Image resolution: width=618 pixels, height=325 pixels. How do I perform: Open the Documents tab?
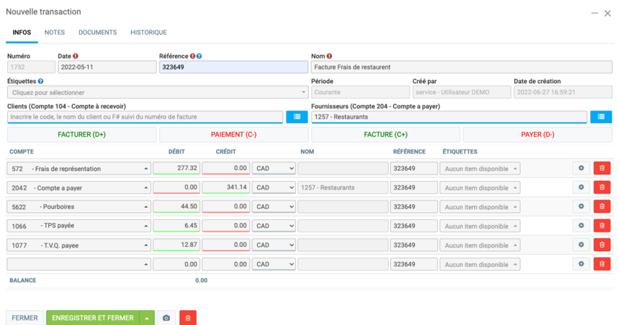(x=97, y=33)
